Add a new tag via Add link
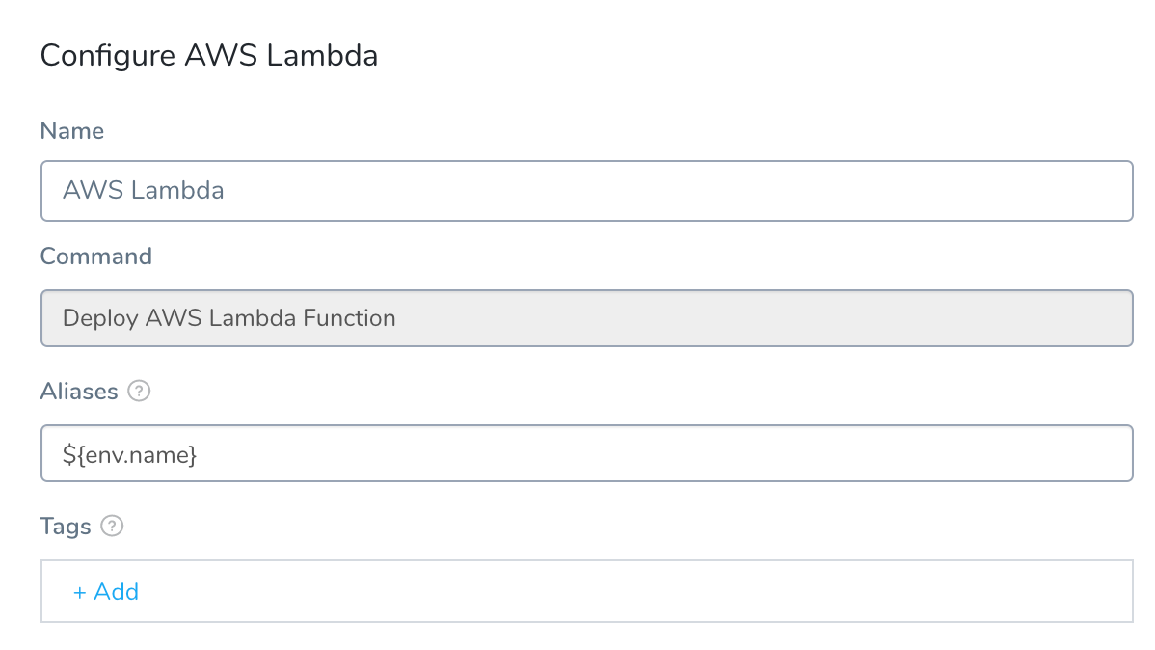This screenshot has height=650, width=1155. (106, 592)
